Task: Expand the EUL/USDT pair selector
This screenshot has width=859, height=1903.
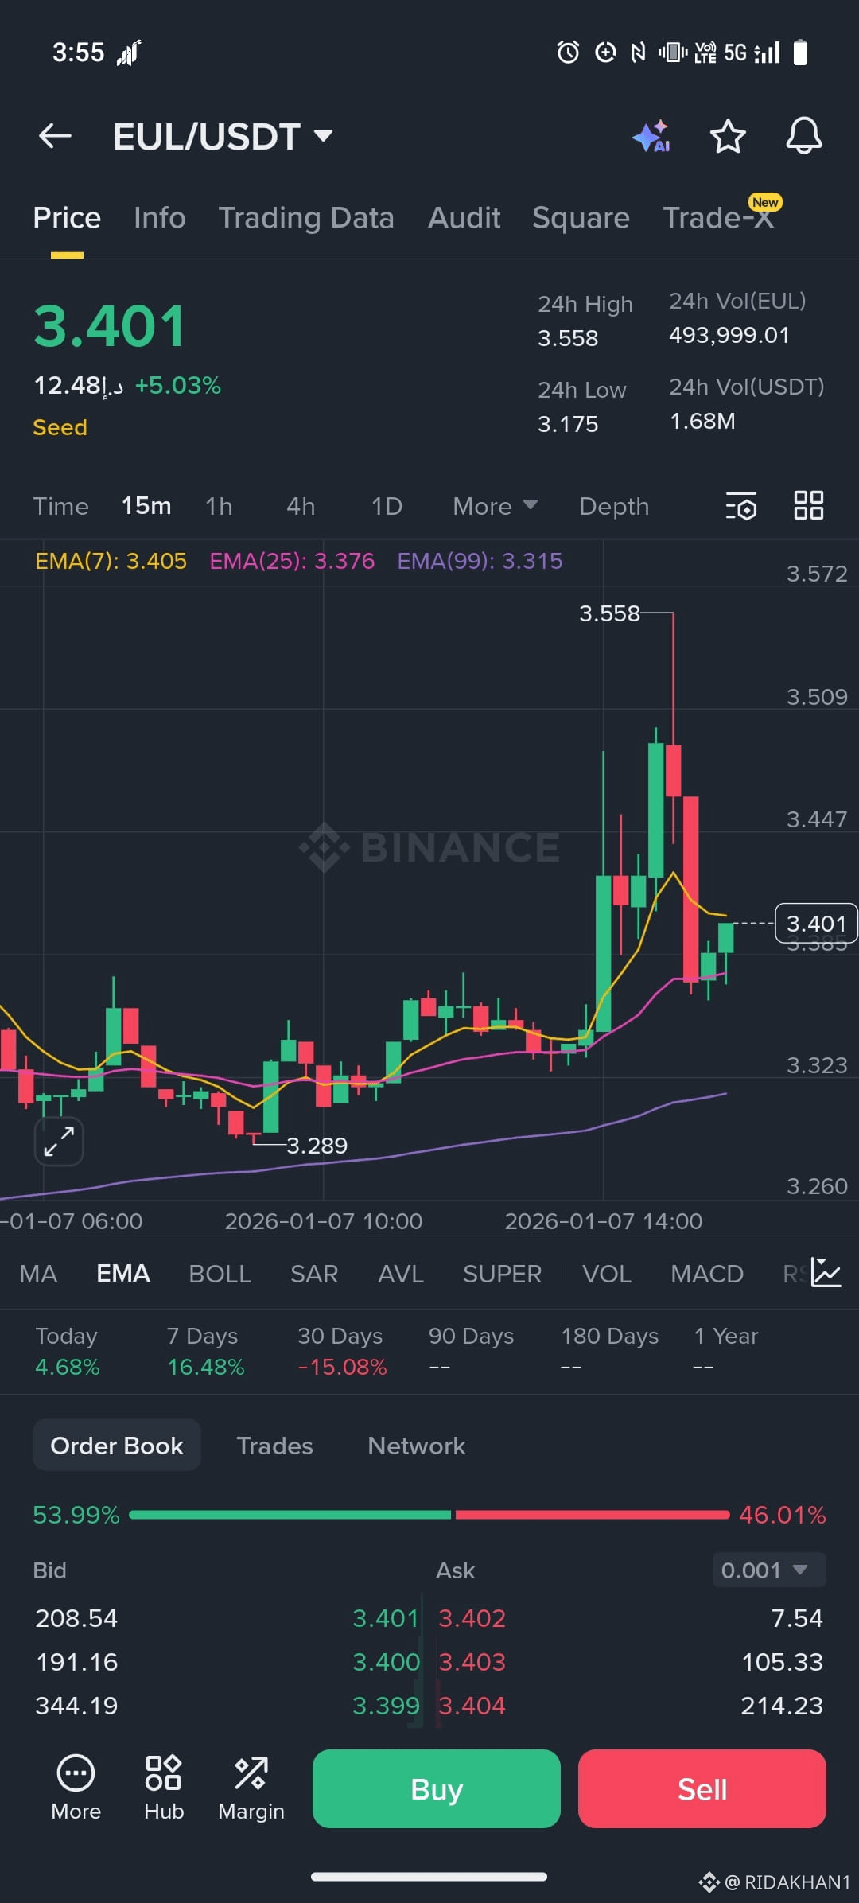Action: (x=223, y=136)
